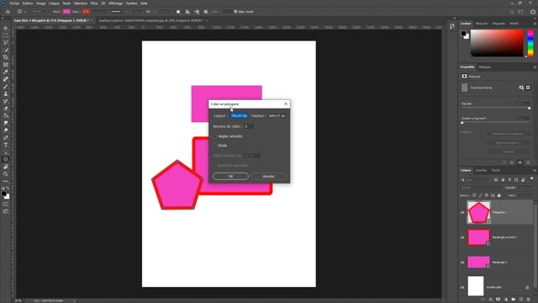
Task: Toggle the layer filter switch in Calques panel
Action: pos(531,179)
